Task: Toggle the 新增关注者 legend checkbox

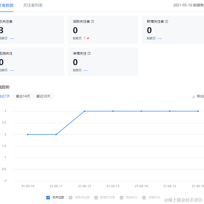Action: click(96, 198)
